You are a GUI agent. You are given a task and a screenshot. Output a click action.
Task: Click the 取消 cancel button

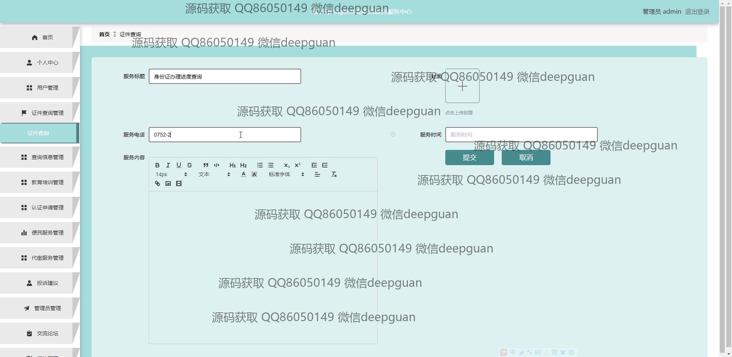[526, 158]
